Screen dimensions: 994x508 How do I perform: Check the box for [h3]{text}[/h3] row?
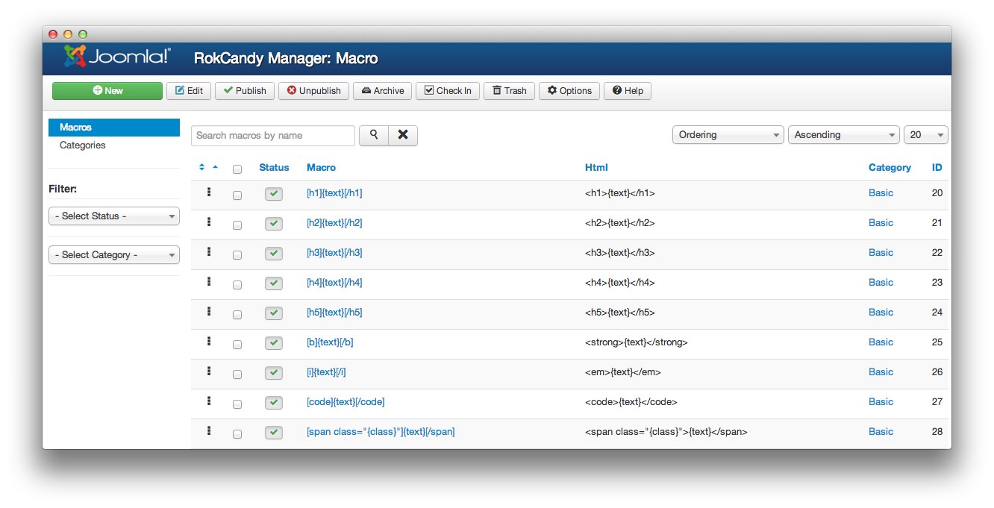[237, 255]
